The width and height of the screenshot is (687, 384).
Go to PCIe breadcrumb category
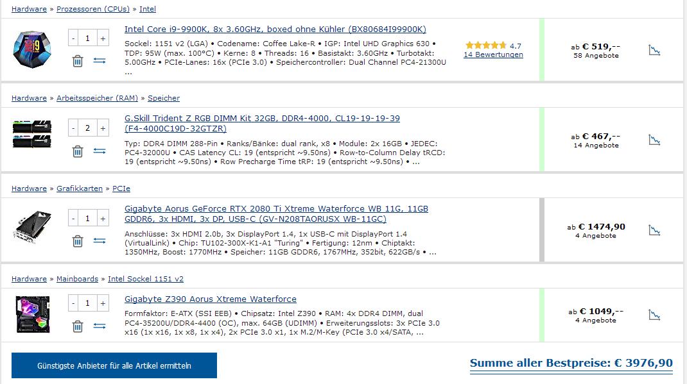(121, 188)
